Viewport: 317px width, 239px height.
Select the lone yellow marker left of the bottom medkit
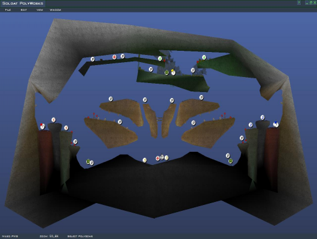point(145,160)
